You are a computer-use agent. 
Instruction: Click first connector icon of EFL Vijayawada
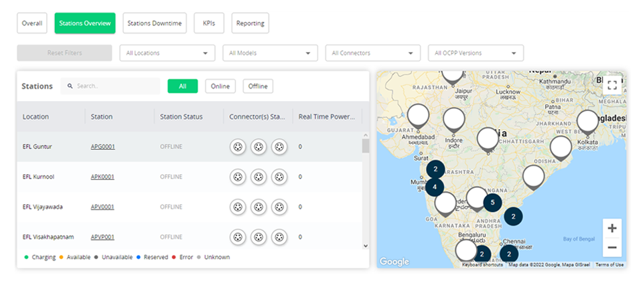coord(238,207)
